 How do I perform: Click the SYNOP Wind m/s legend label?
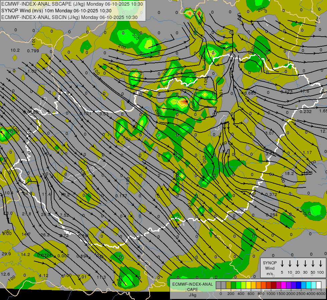coord(270,268)
